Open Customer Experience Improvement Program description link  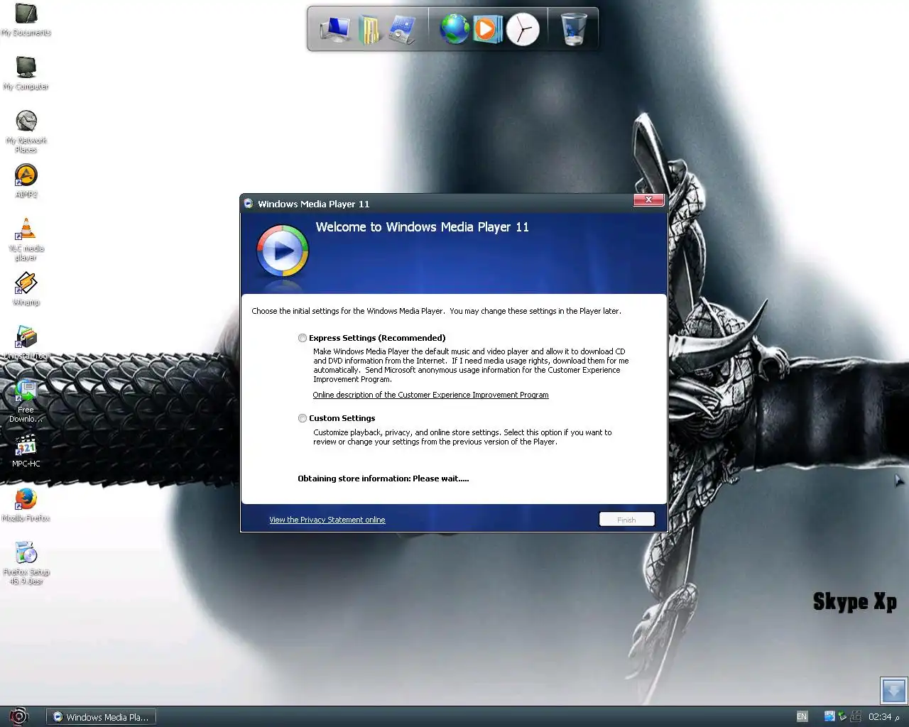pyautogui.click(x=430, y=395)
